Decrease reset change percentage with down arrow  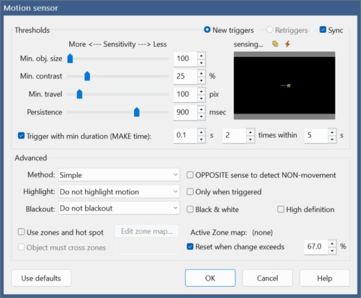(333, 250)
